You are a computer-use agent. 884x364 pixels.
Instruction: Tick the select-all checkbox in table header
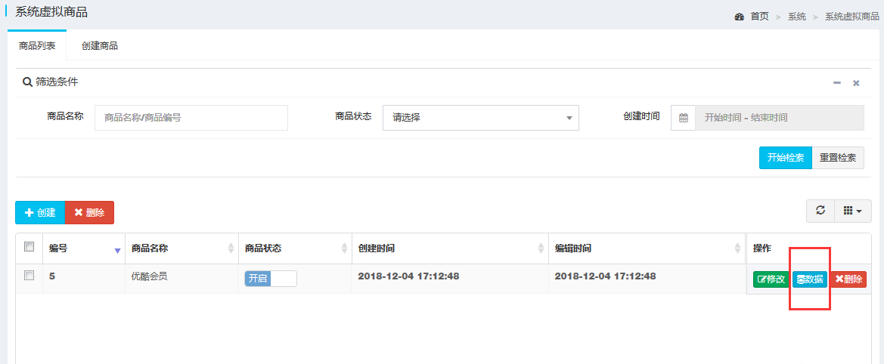[x=29, y=246]
